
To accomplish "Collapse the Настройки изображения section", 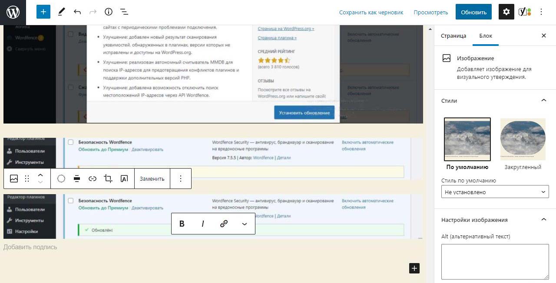I will pyautogui.click(x=543, y=220).
